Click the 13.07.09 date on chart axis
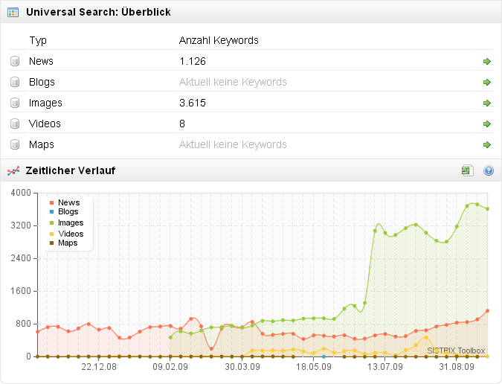 [387, 367]
